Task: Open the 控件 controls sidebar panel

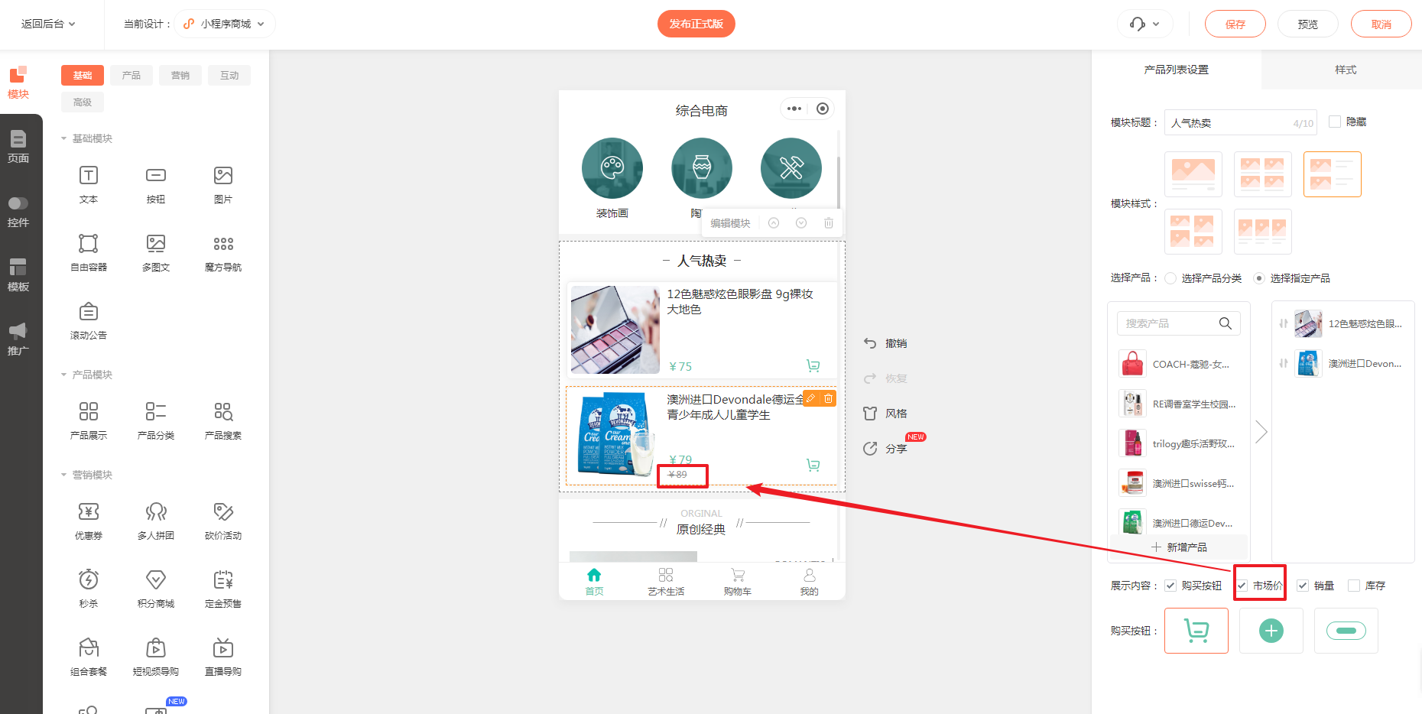Action: pos(18,211)
